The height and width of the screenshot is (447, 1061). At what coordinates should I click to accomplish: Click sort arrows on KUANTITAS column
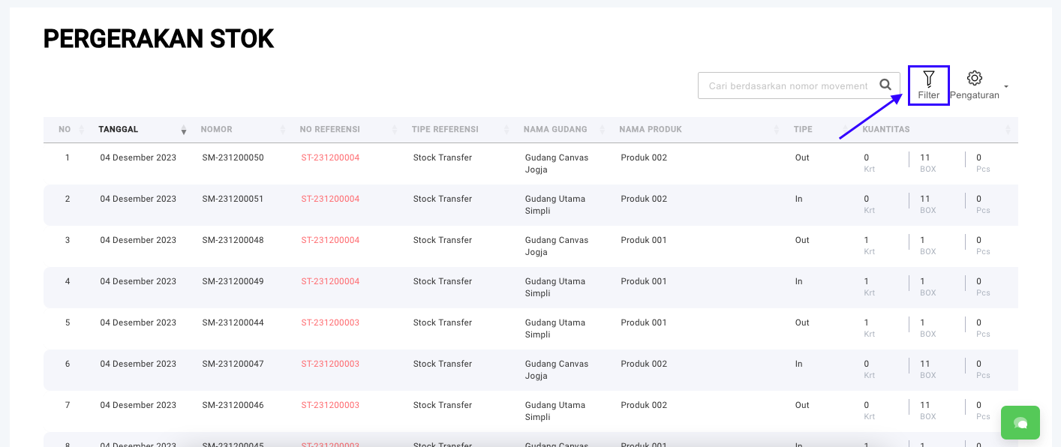pos(1007,130)
